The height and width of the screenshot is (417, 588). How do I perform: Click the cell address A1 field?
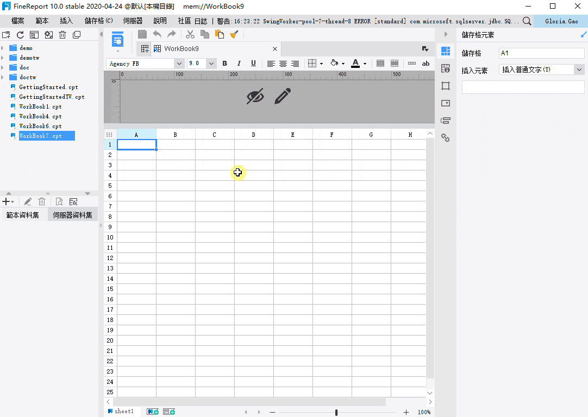click(541, 53)
